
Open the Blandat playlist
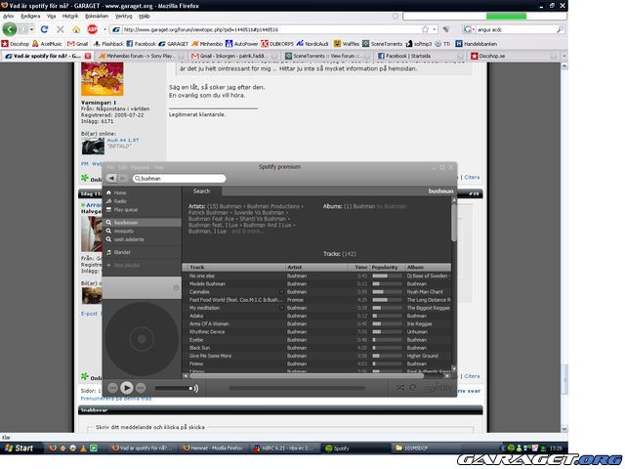[122, 252]
